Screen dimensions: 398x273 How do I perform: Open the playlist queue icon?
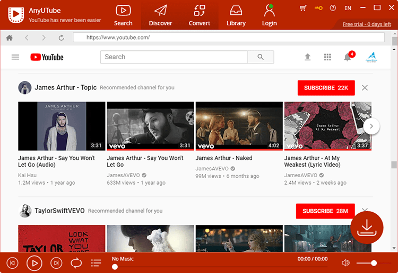pyautogui.click(x=96, y=263)
